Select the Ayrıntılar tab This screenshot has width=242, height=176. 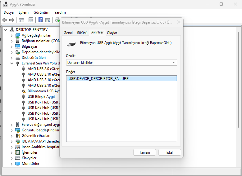point(97,32)
